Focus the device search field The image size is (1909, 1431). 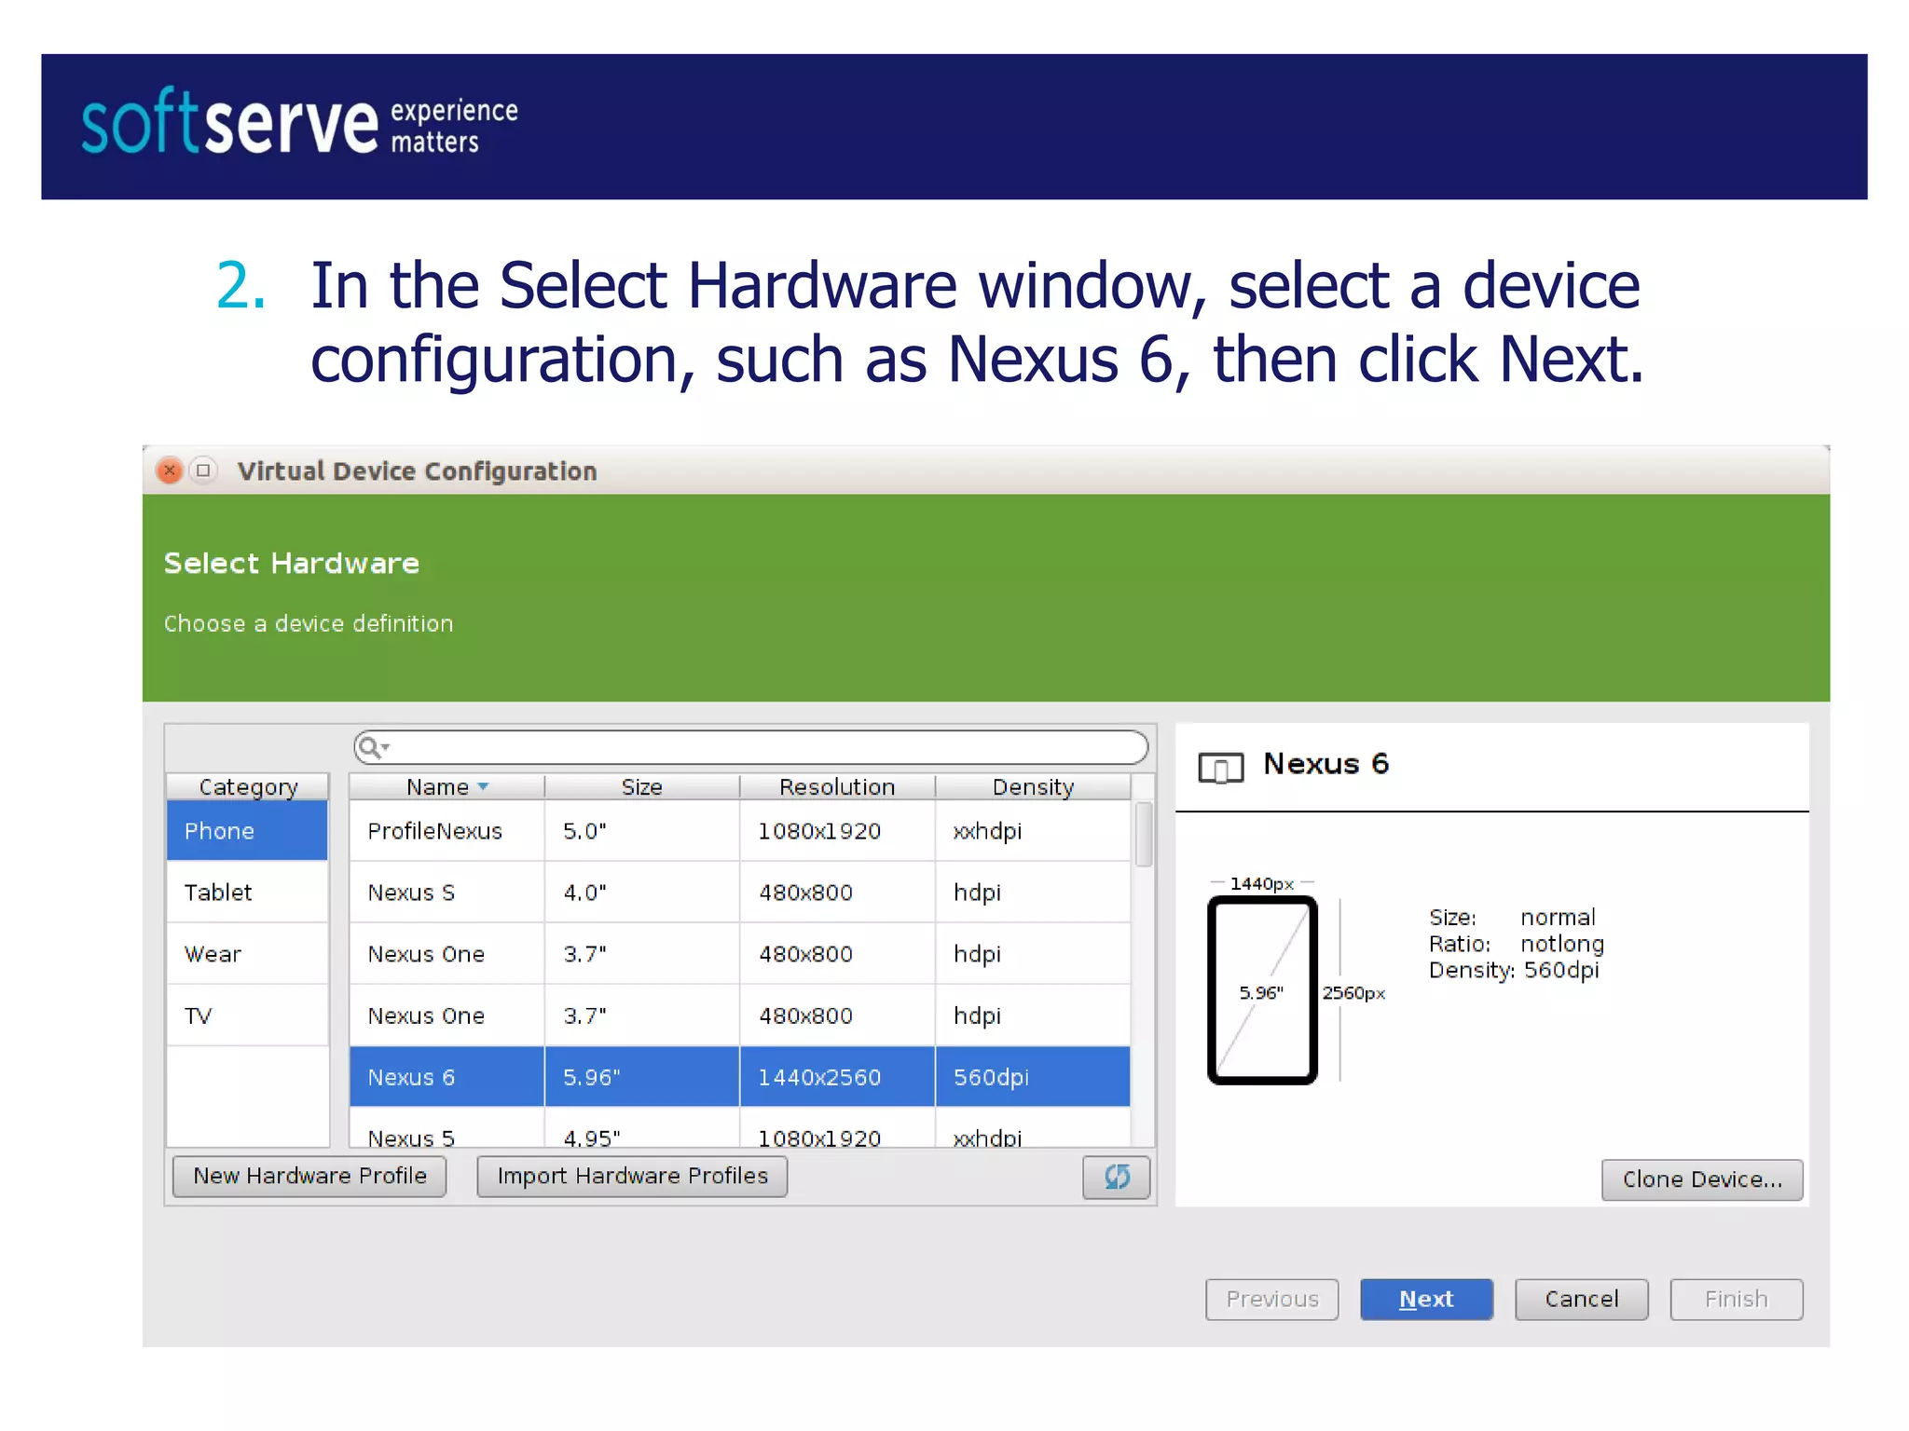point(750,747)
